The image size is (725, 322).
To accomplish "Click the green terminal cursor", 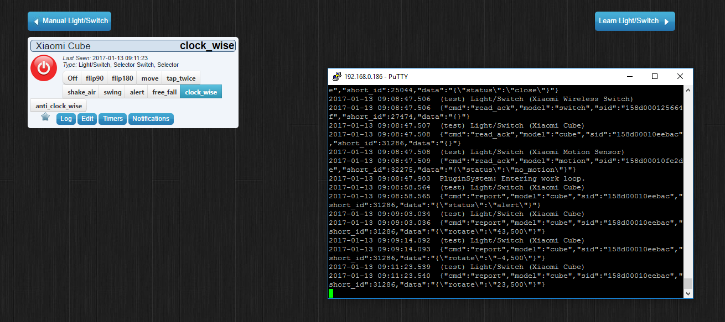I will [x=331, y=293].
